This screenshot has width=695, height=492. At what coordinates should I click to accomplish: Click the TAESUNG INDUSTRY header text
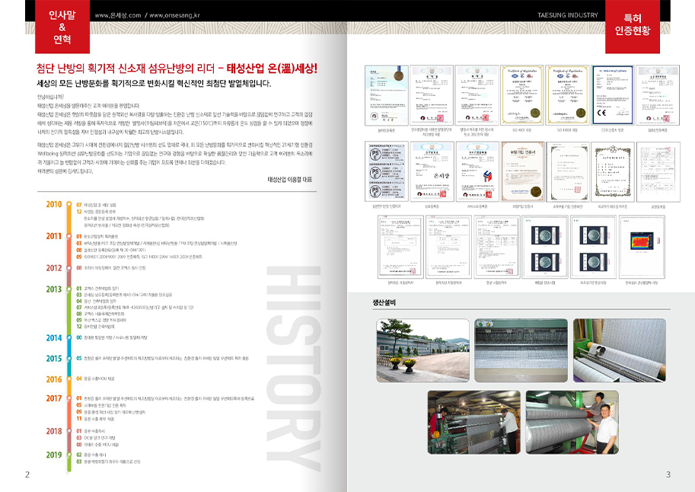tap(568, 15)
